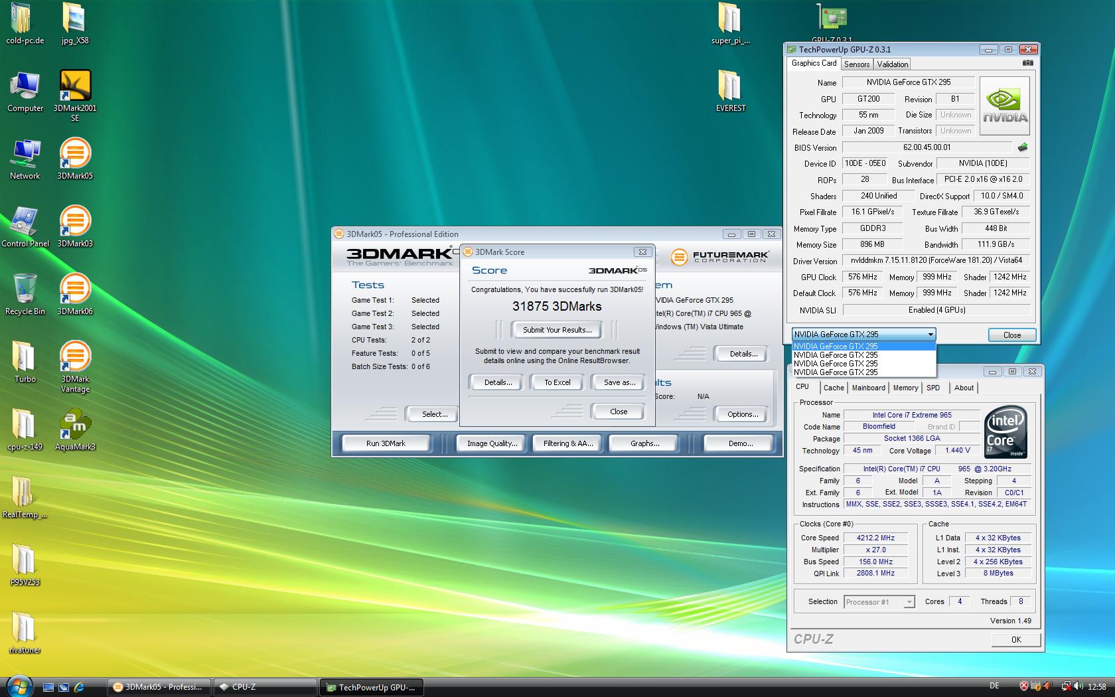
Task: Launch Internet Explorer from Quick Launch
Action: pyautogui.click(x=79, y=687)
